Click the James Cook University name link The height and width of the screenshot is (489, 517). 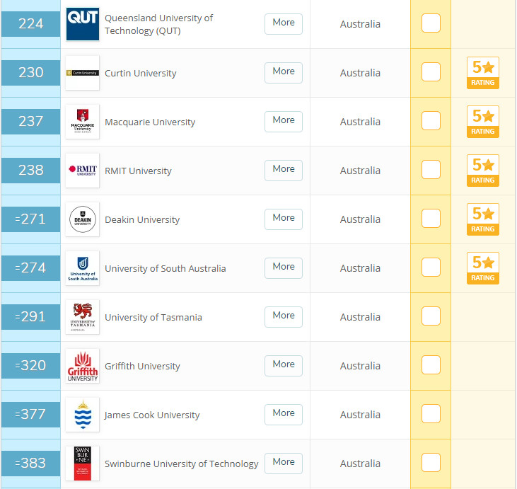[x=152, y=415]
